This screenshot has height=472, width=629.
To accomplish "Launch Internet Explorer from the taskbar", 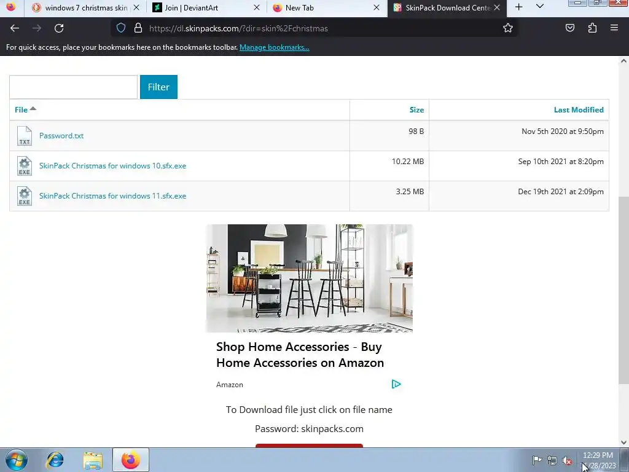I will point(55,460).
